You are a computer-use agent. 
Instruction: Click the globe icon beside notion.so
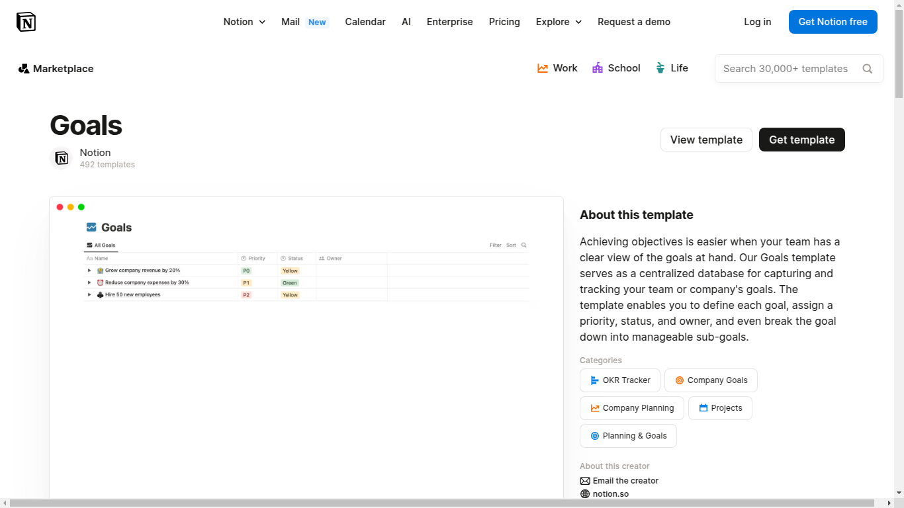point(585,494)
